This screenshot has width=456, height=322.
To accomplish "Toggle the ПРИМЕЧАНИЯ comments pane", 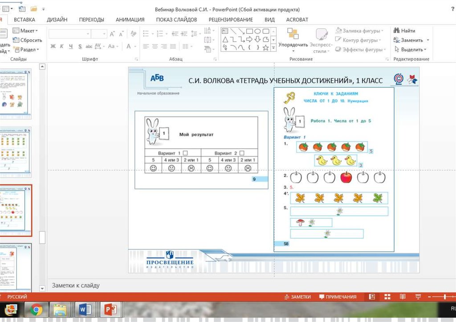I will pyautogui.click(x=338, y=297).
